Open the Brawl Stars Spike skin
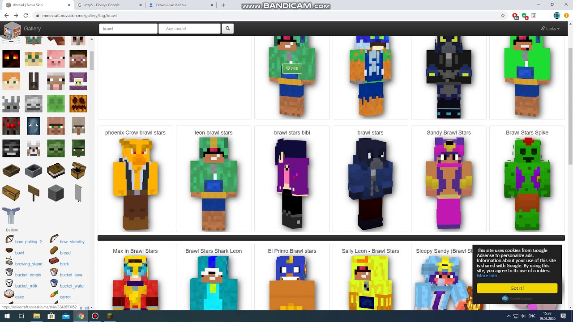 tap(527, 179)
